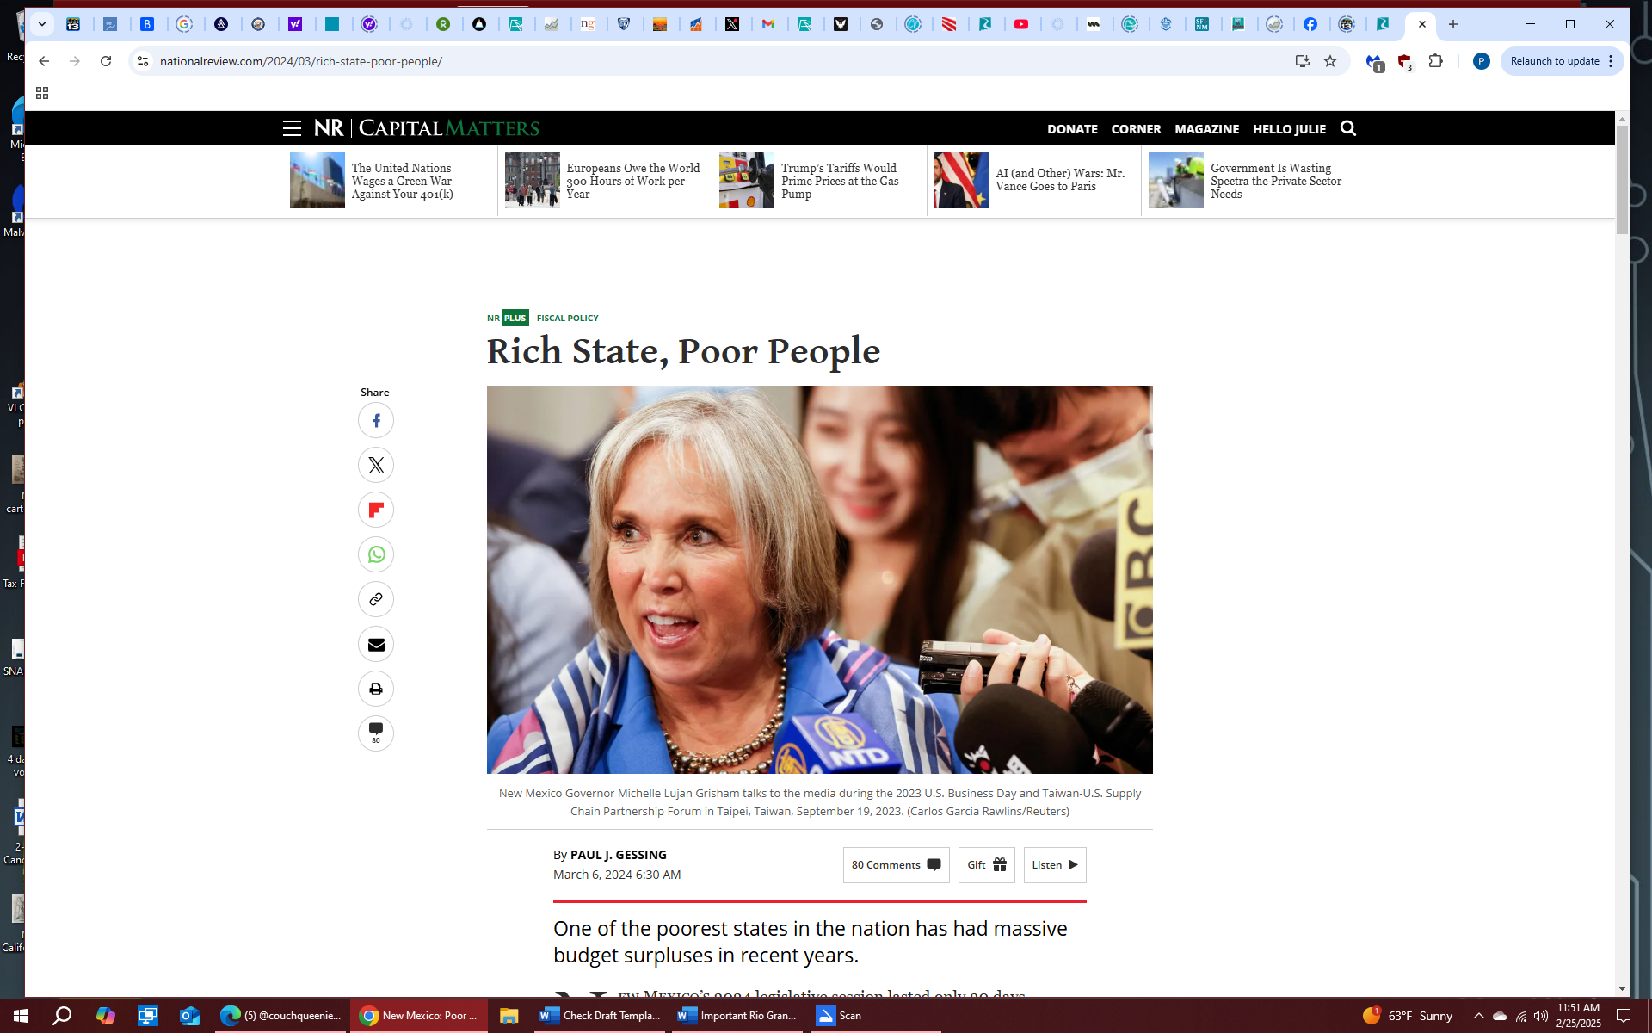Image resolution: width=1652 pixels, height=1033 pixels.
Task: Print the article
Action: (376, 690)
